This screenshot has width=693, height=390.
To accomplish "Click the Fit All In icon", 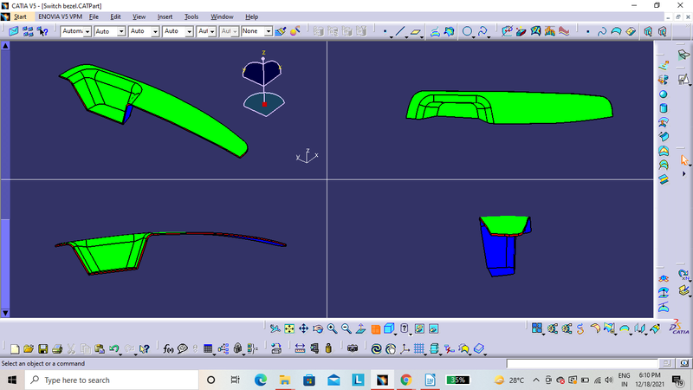I will point(289,328).
